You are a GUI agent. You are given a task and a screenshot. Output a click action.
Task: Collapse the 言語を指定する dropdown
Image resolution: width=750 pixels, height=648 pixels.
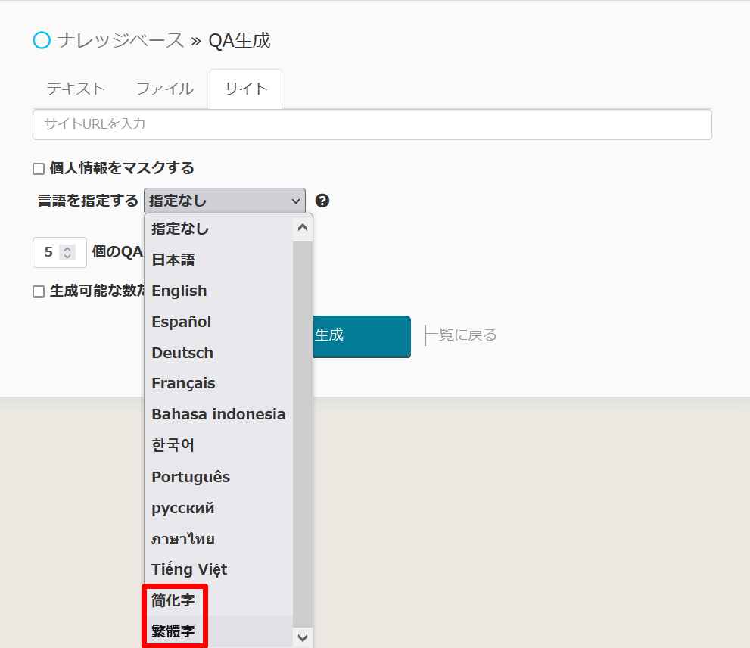tap(224, 201)
